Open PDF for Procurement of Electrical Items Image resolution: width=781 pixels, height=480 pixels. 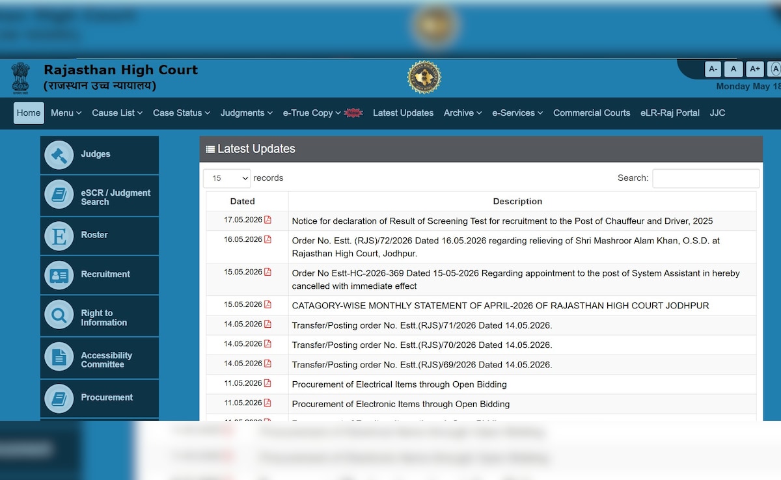click(x=267, y=383)
